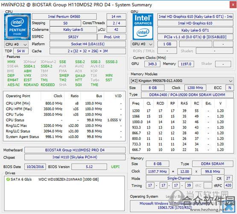Click the tRFC 420 field

coord(228,185)
